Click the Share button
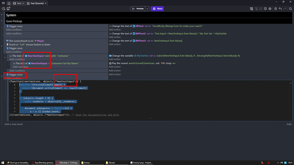The image size is (294, 165). (x=157, y=9)
